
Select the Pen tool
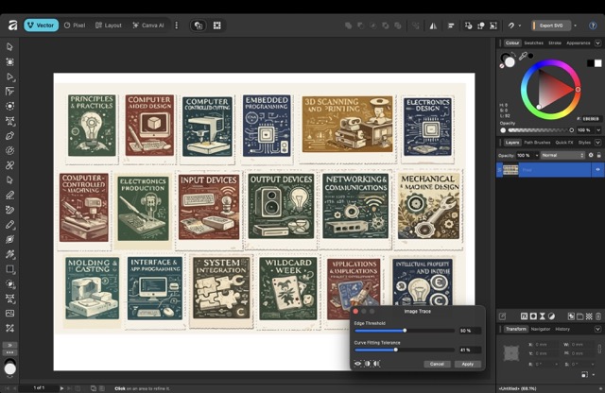point(9,136)
